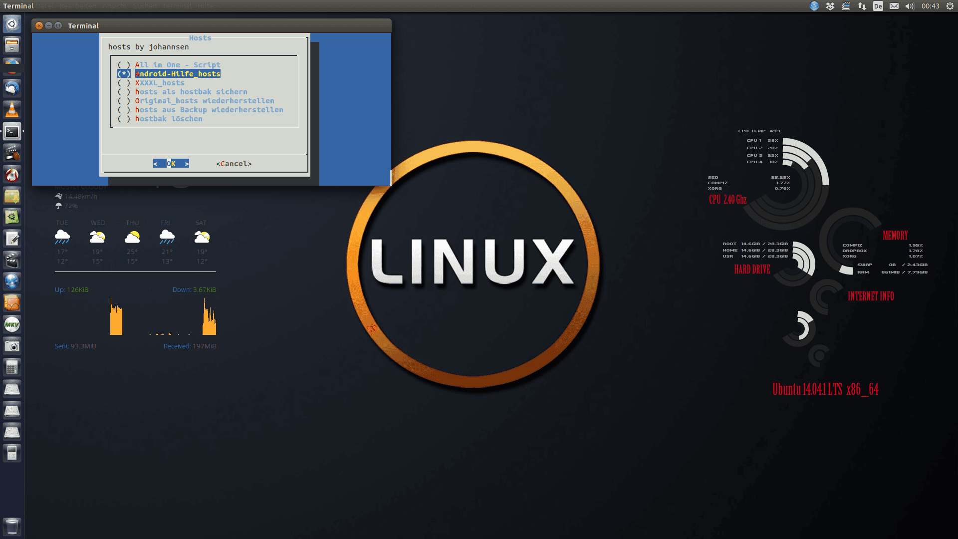This screenshot has width=958, height=539.
Task: Open the orange picture viewer icon
Action: click(x=12, y=303)
